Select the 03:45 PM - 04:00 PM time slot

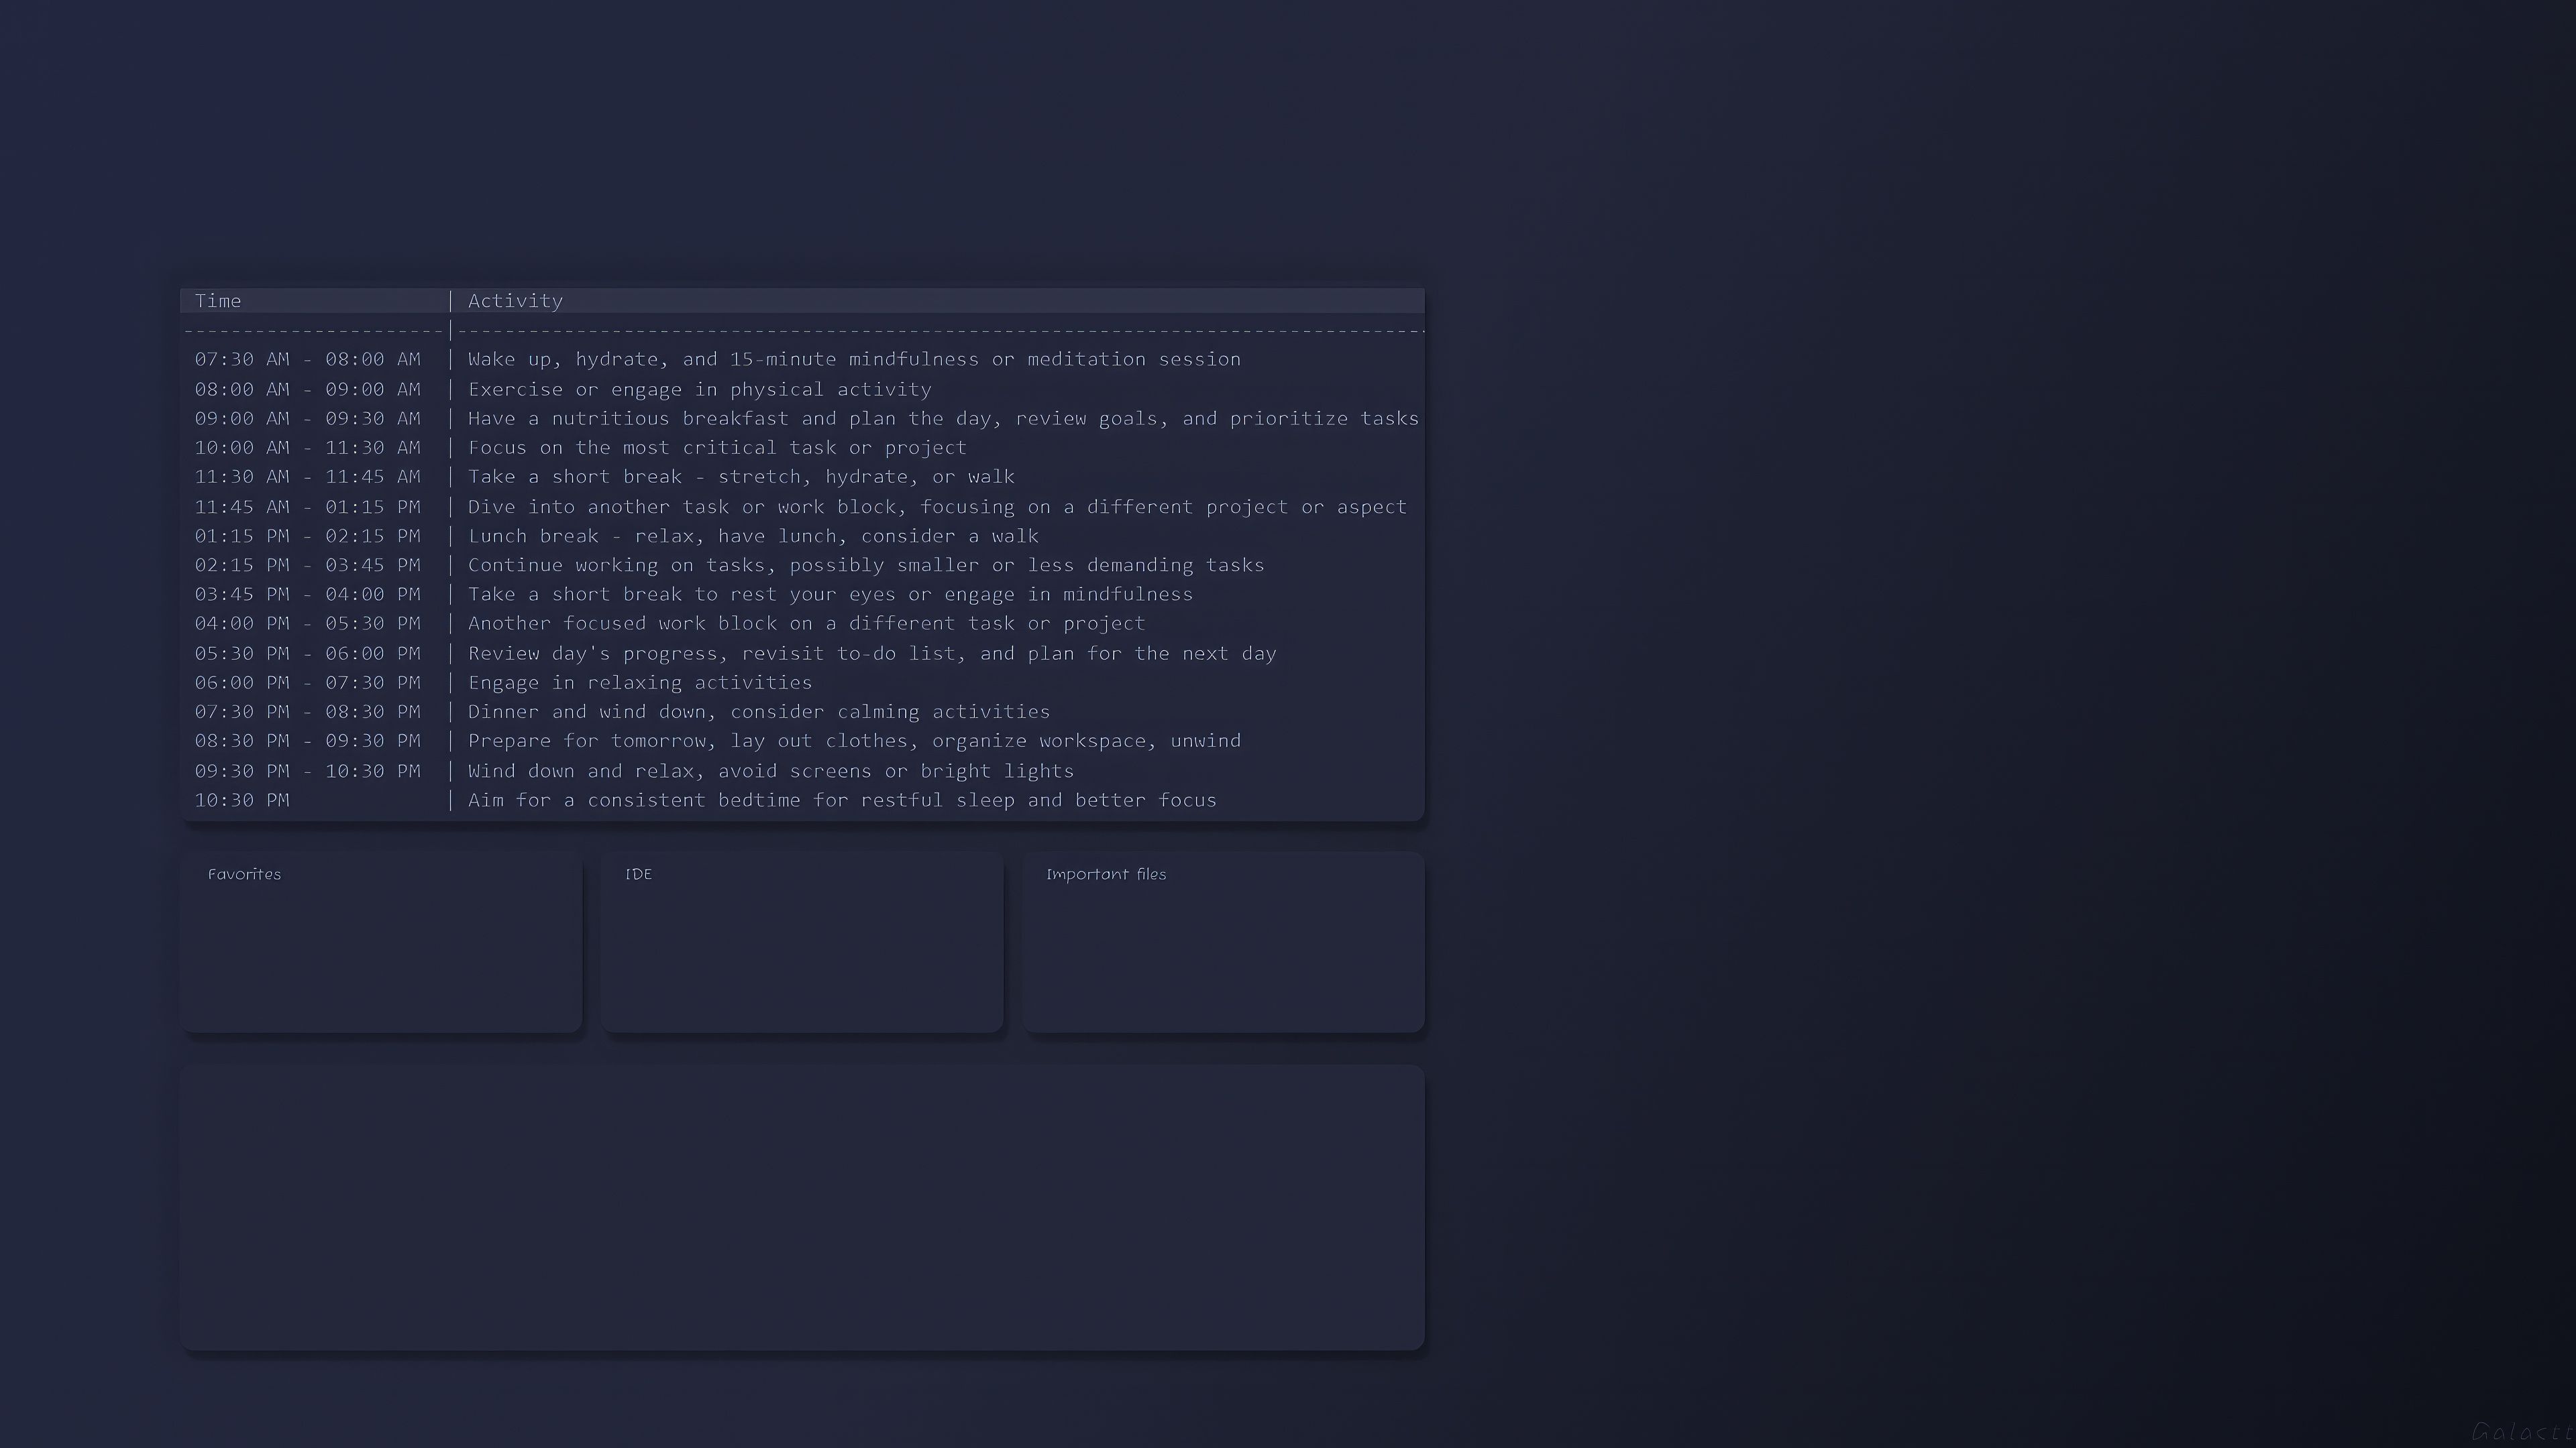(x=308, y=595)
